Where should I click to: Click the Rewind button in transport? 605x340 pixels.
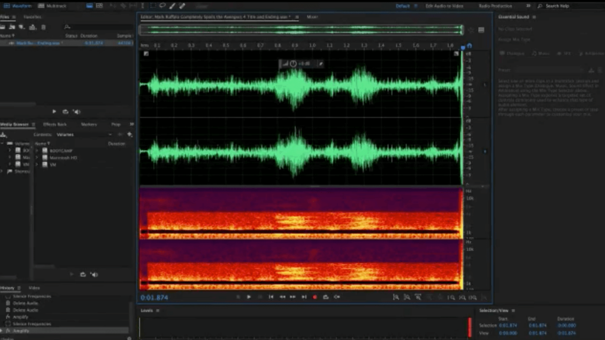[282, 297]
